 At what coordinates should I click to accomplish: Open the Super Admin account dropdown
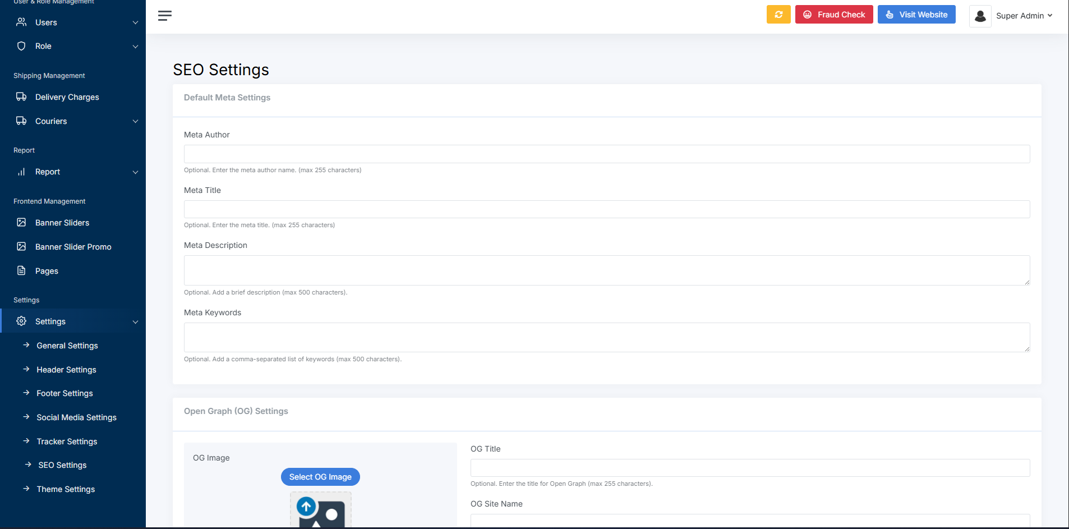1024,16
